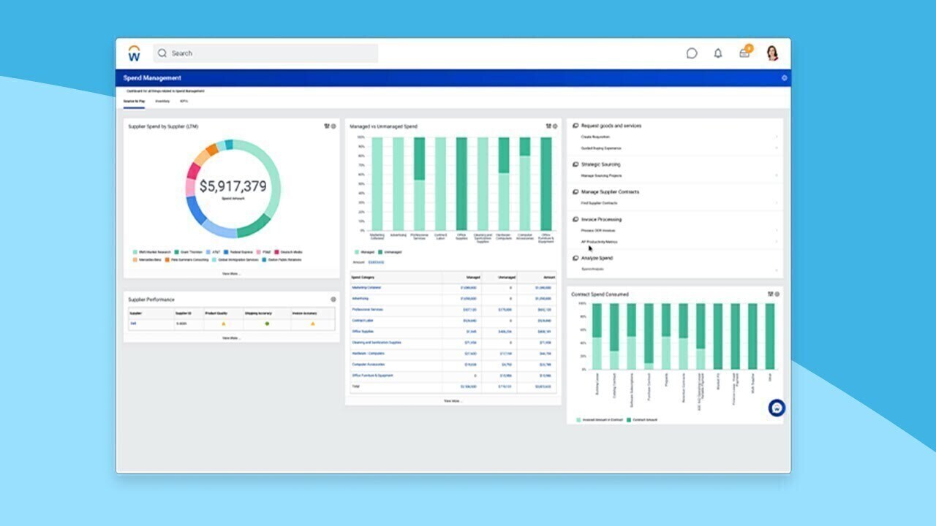Open the user profile avatar
936x526 pixels.
point(772,53)
